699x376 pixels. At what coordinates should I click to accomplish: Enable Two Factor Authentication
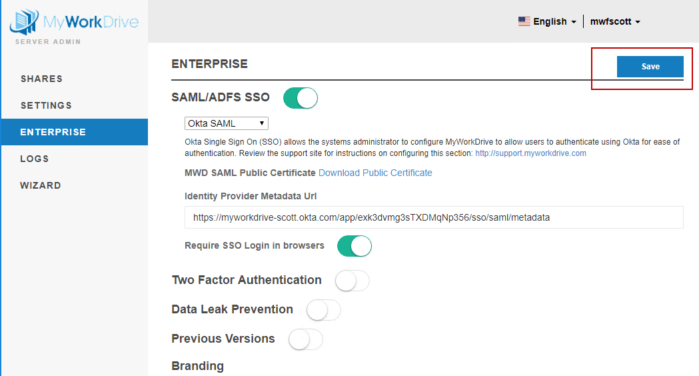(x=352, y=281)
